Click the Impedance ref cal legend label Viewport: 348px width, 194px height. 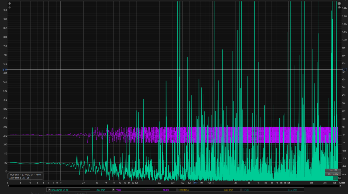coord(60,190)
